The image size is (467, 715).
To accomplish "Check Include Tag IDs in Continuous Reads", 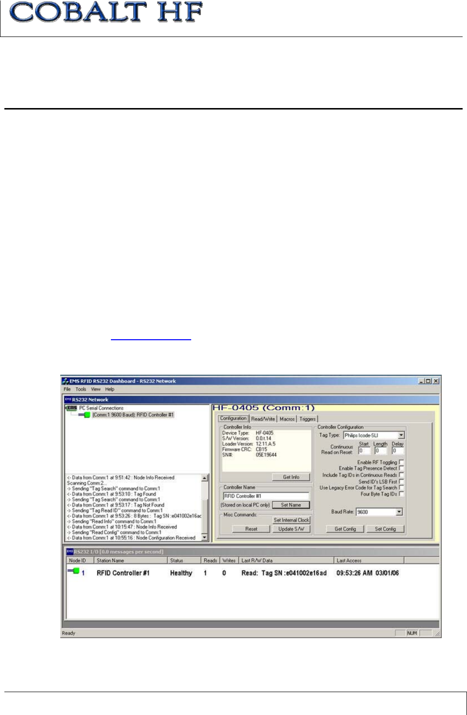I will [x=401, y=475].
